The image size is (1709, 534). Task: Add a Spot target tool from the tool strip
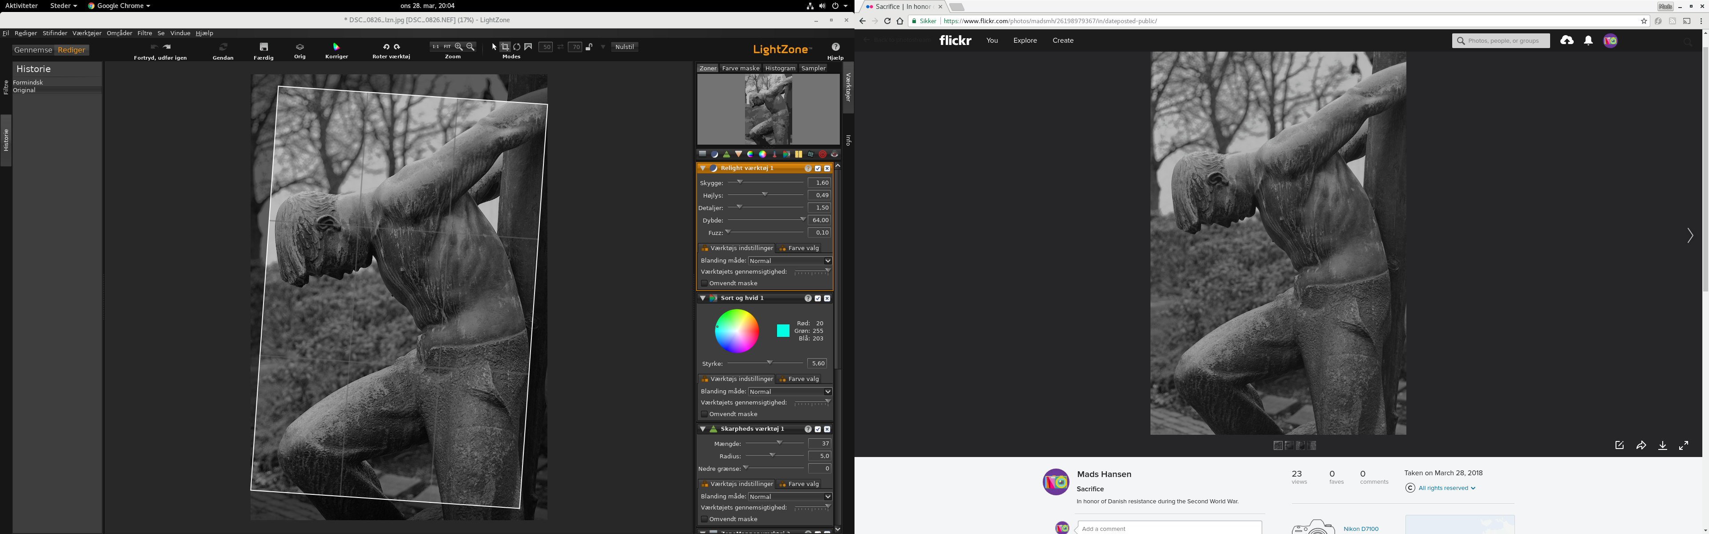click(x=822, y=154)
